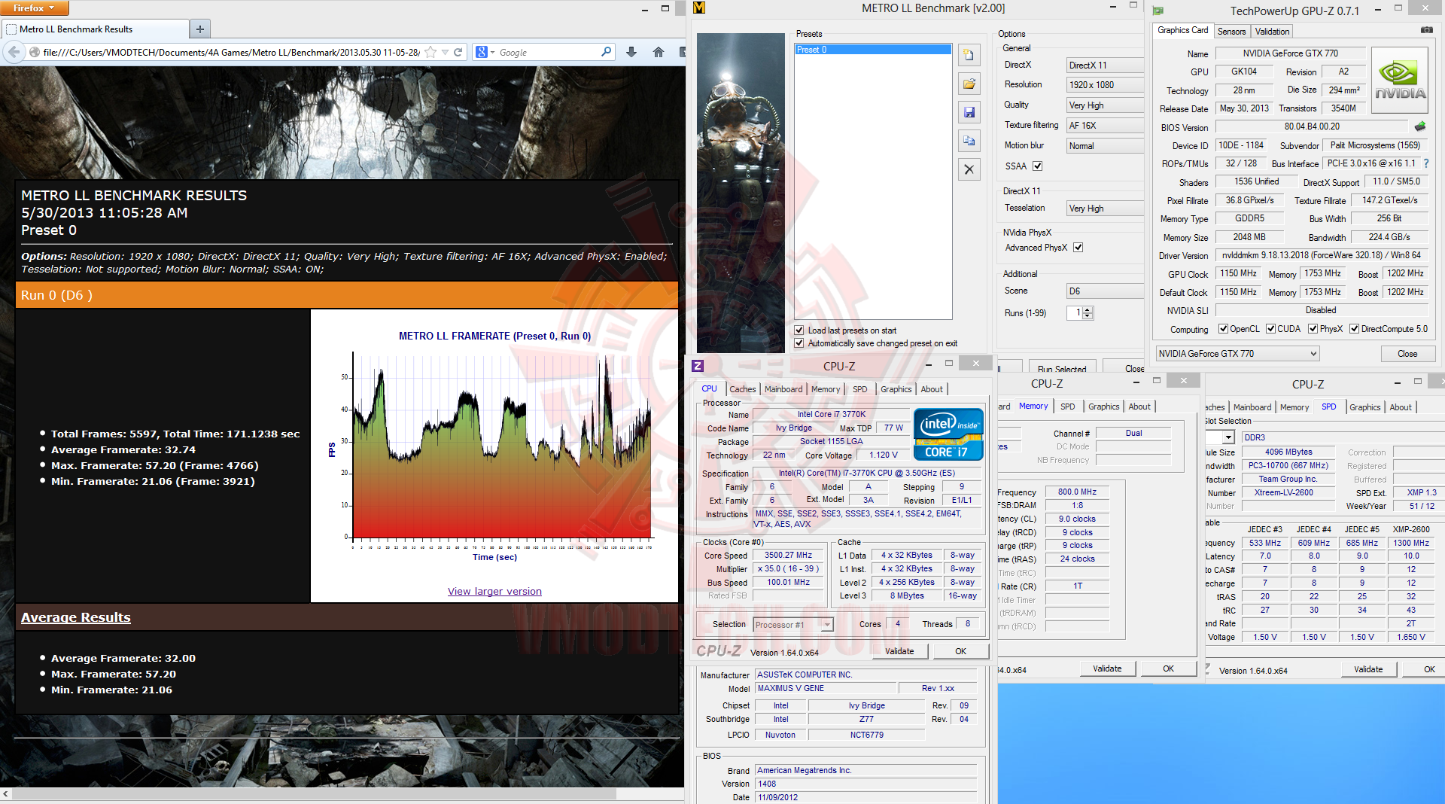1445x804 pixels.
Task: Click the Metro Benchmark title bar icon
Action: pyautogui.click(x=699, y=8)
